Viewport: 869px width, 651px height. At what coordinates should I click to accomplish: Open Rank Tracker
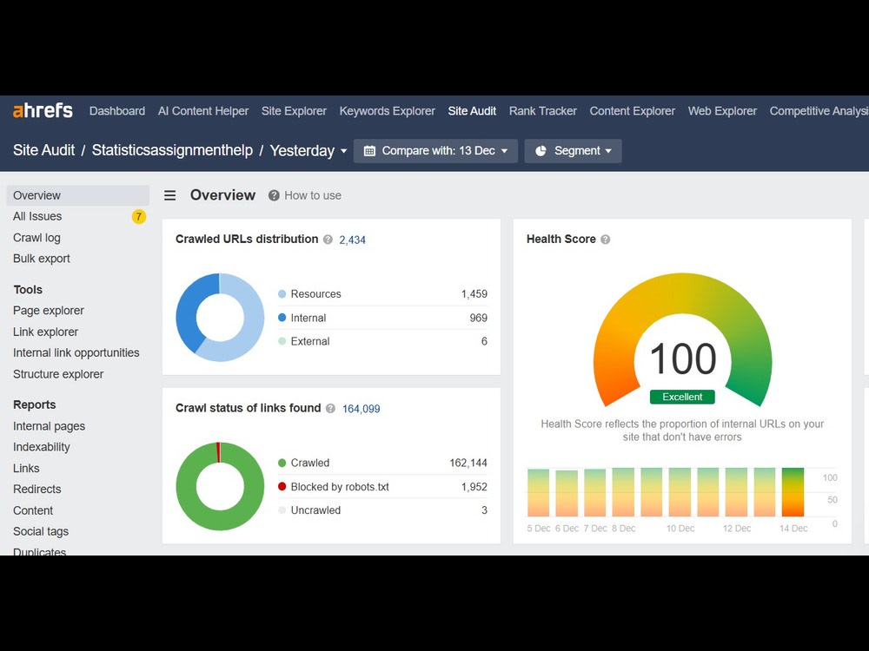pyautogui.click(x=542, y=111)
